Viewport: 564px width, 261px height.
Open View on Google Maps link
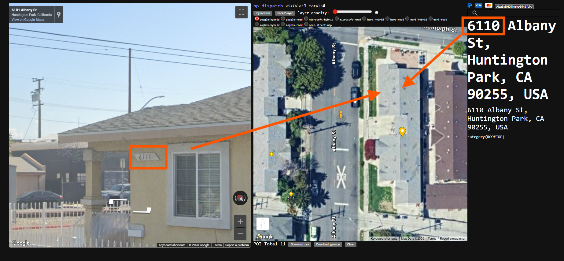tap(28, 20)
